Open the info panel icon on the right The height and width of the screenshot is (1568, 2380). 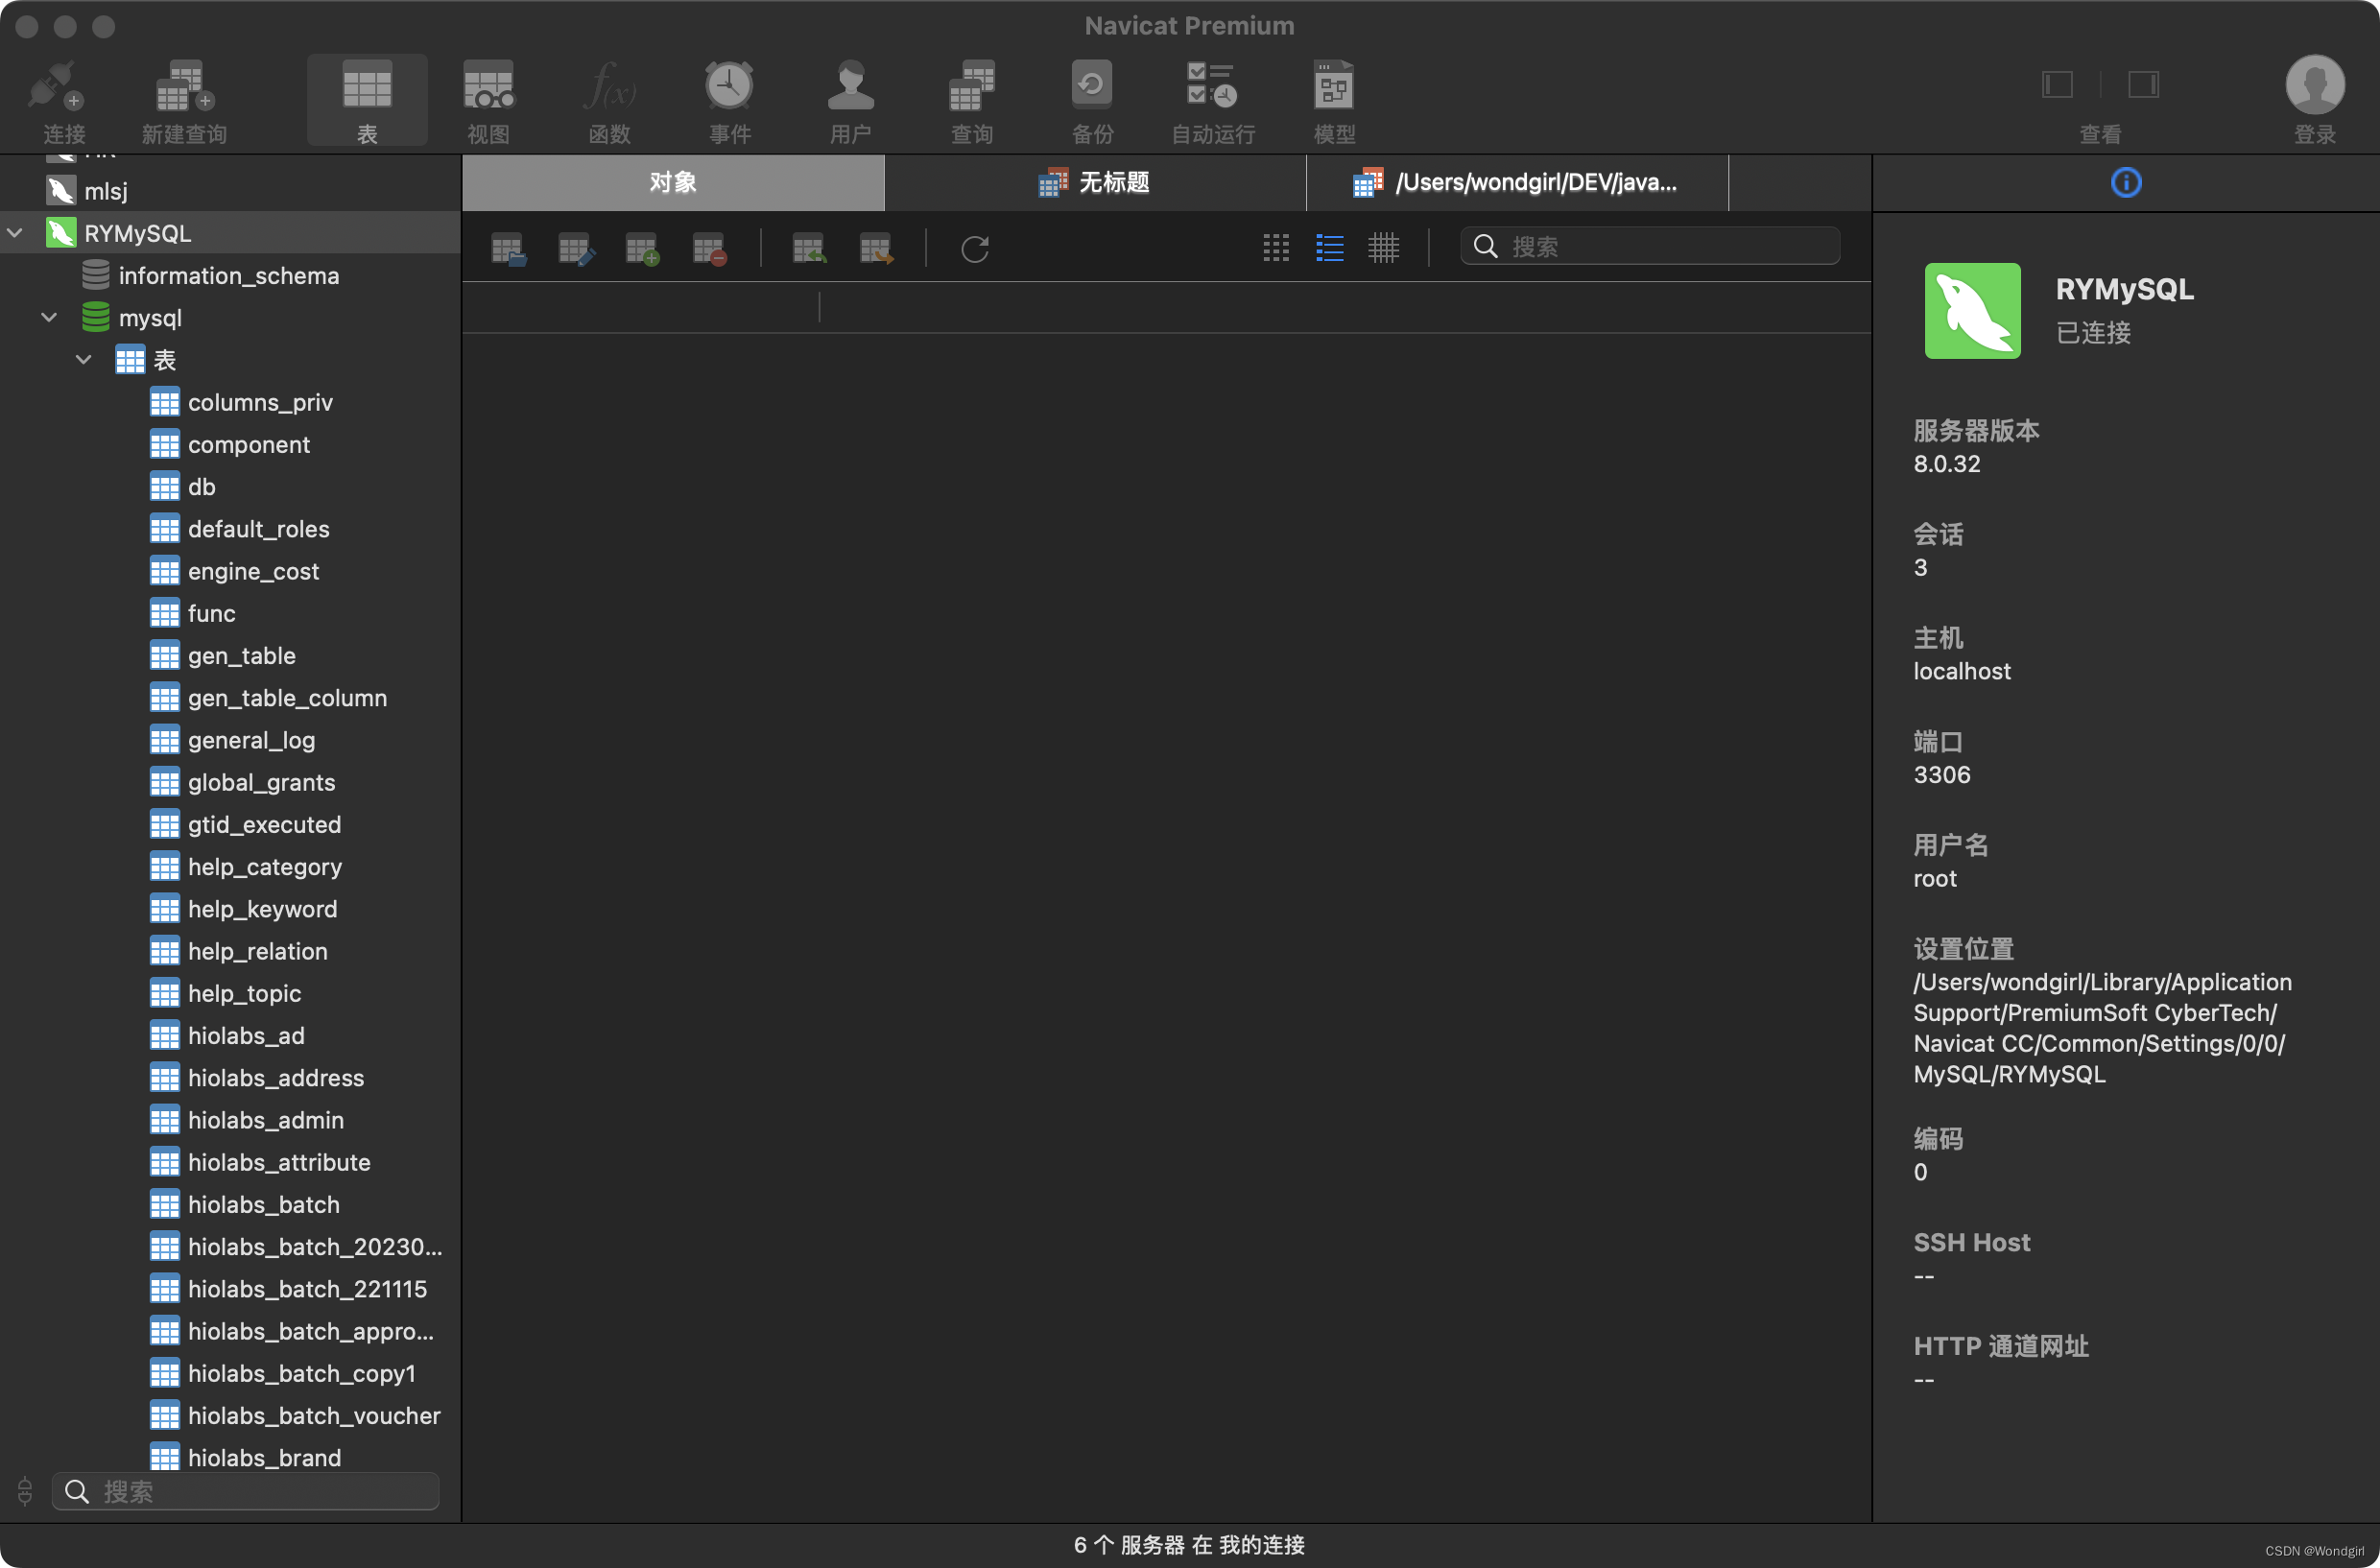[2125, 182]
